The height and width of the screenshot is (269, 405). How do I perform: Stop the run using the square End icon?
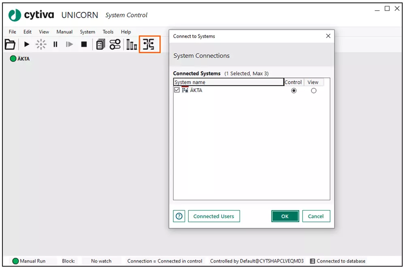click(83, 44)
